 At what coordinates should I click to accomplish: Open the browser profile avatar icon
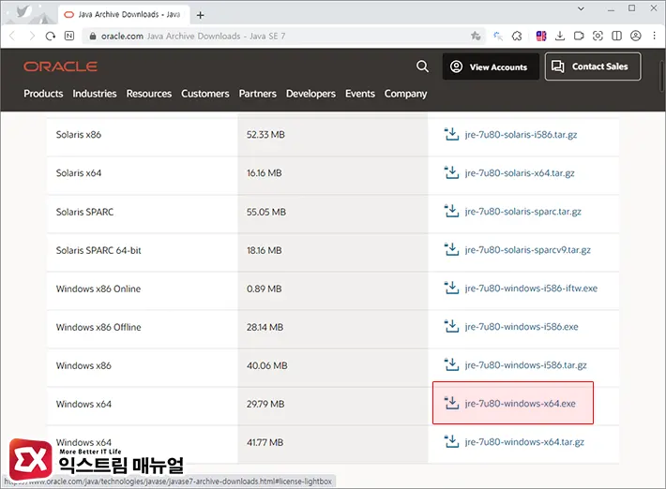tap(636, 36)
